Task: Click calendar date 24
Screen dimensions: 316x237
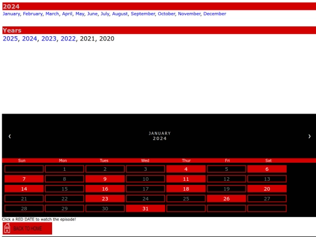Action: click(x=145, y=198)
